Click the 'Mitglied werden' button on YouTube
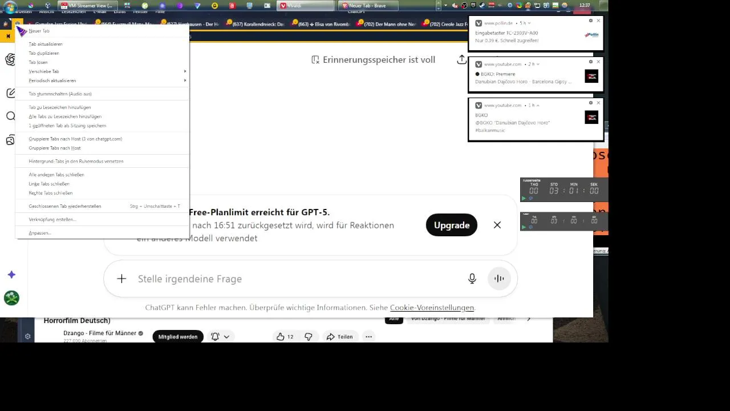 click(178, 337)
